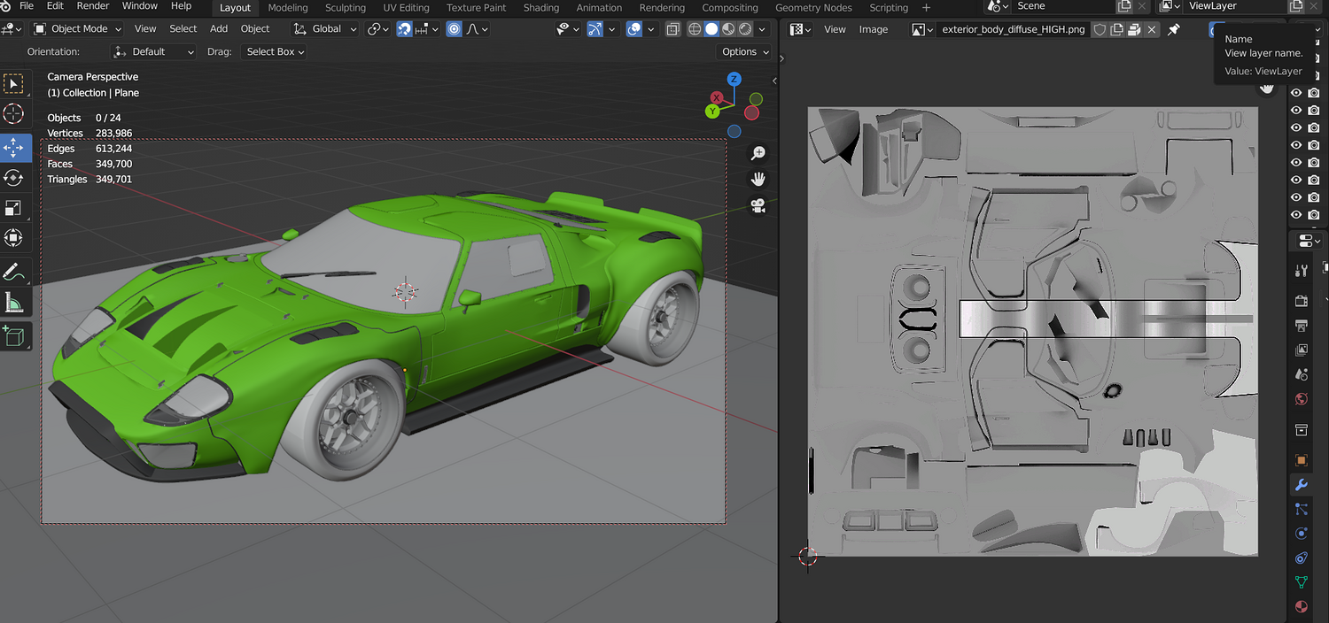Switch to the UV Editing workspace tab
This screenshot has height=623, width=1329.
coord(408,8)
